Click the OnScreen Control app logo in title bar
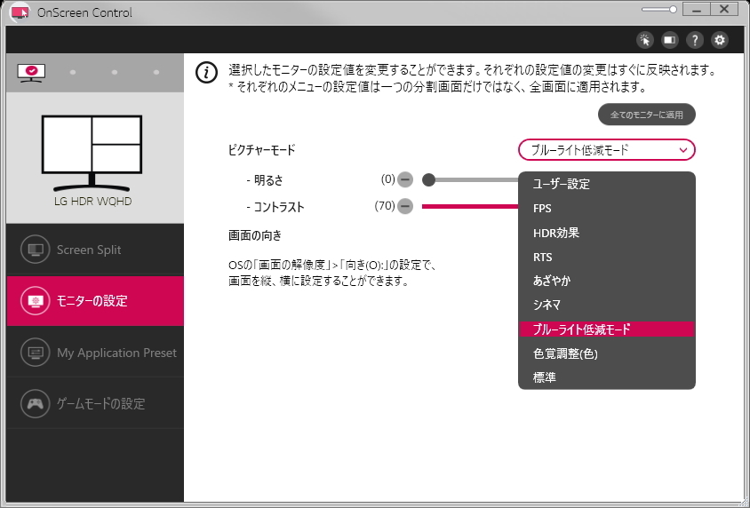The height and width of the screenshot is (508, 750). pos(20,12)
